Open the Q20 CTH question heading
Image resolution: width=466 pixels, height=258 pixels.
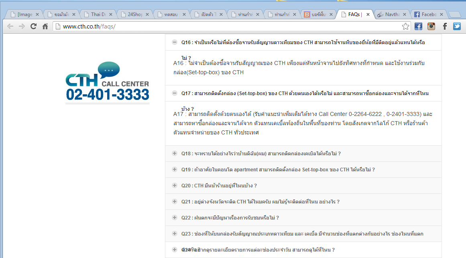(219, 186)
